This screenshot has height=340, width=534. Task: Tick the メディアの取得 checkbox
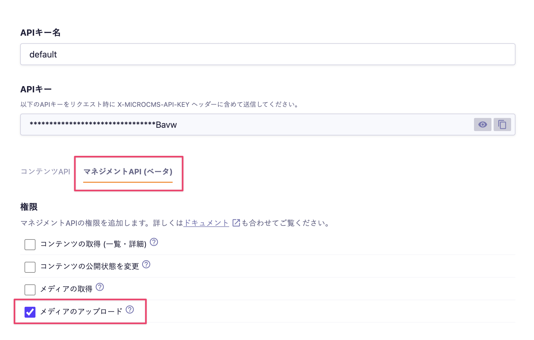[x=30, y=290]
